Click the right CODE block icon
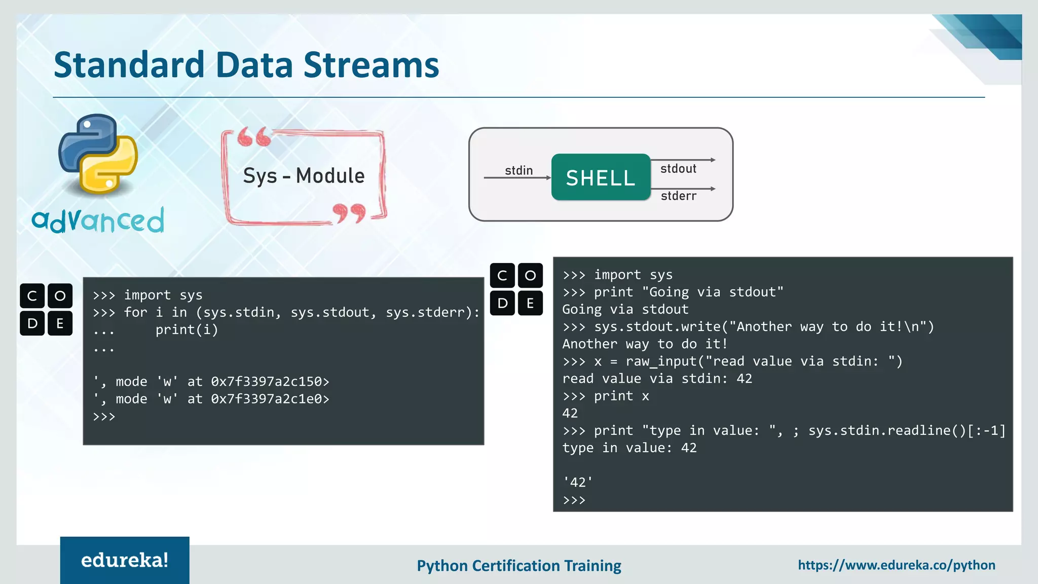Image resolution: width=1038 pixels, height=584 pixels. 516,289
